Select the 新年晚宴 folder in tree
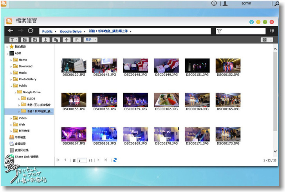Image resolution: width=285 pixels, height=192 pixels. click(24, 130)
